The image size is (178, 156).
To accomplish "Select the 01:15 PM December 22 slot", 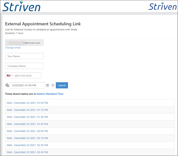I will click(x=90, y=110).
